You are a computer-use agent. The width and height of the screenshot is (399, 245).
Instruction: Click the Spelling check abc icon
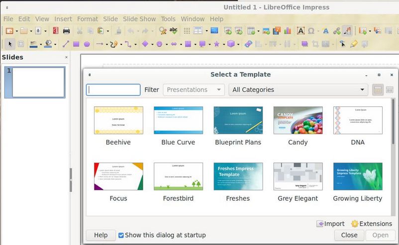tap(174, 31)
